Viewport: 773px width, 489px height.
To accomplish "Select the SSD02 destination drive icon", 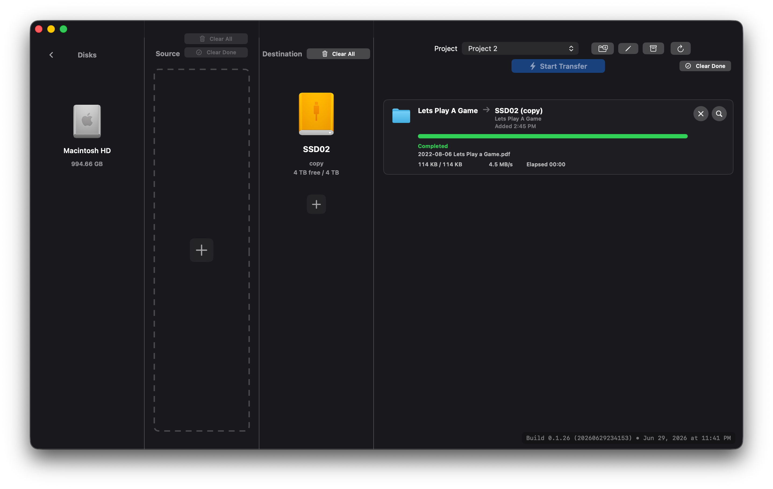I will point(316,114).
